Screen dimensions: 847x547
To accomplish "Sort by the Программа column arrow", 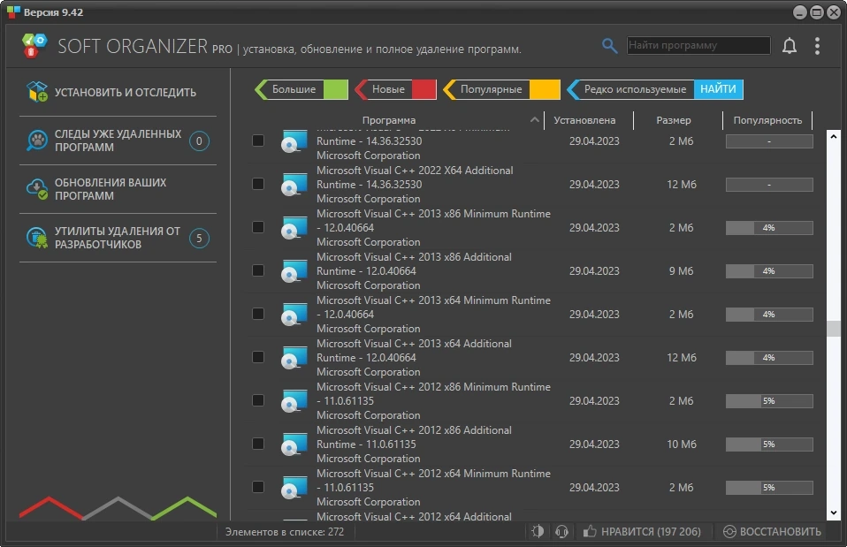I will (x=534, y=120).
